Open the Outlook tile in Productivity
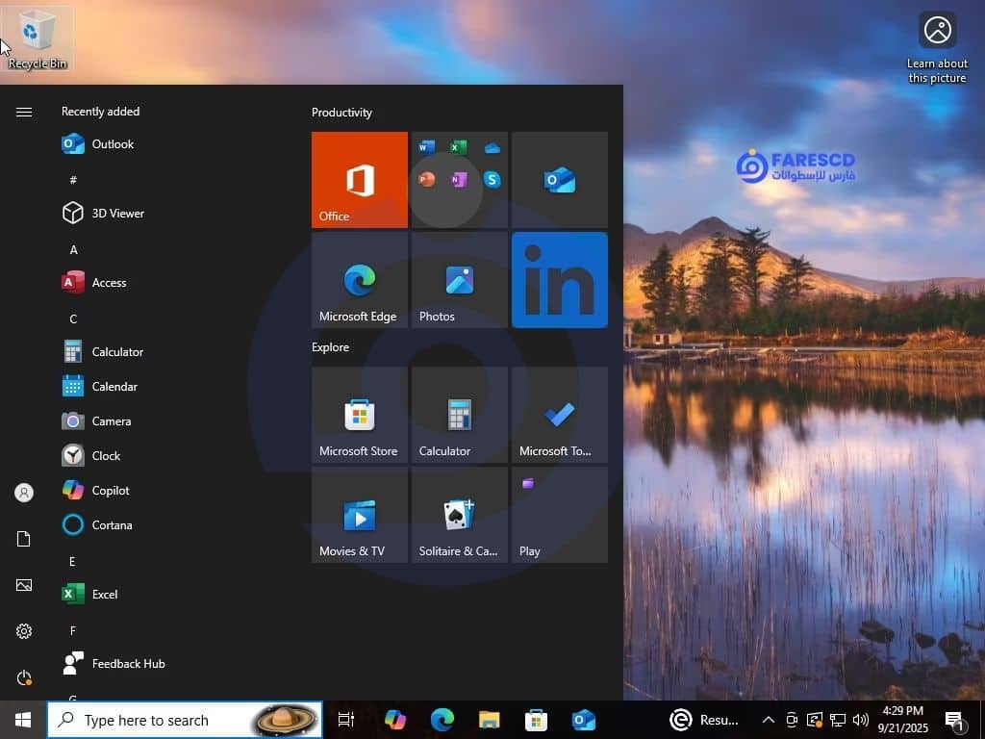The height and width of the screenshot is (739, 985). [560, 180]
